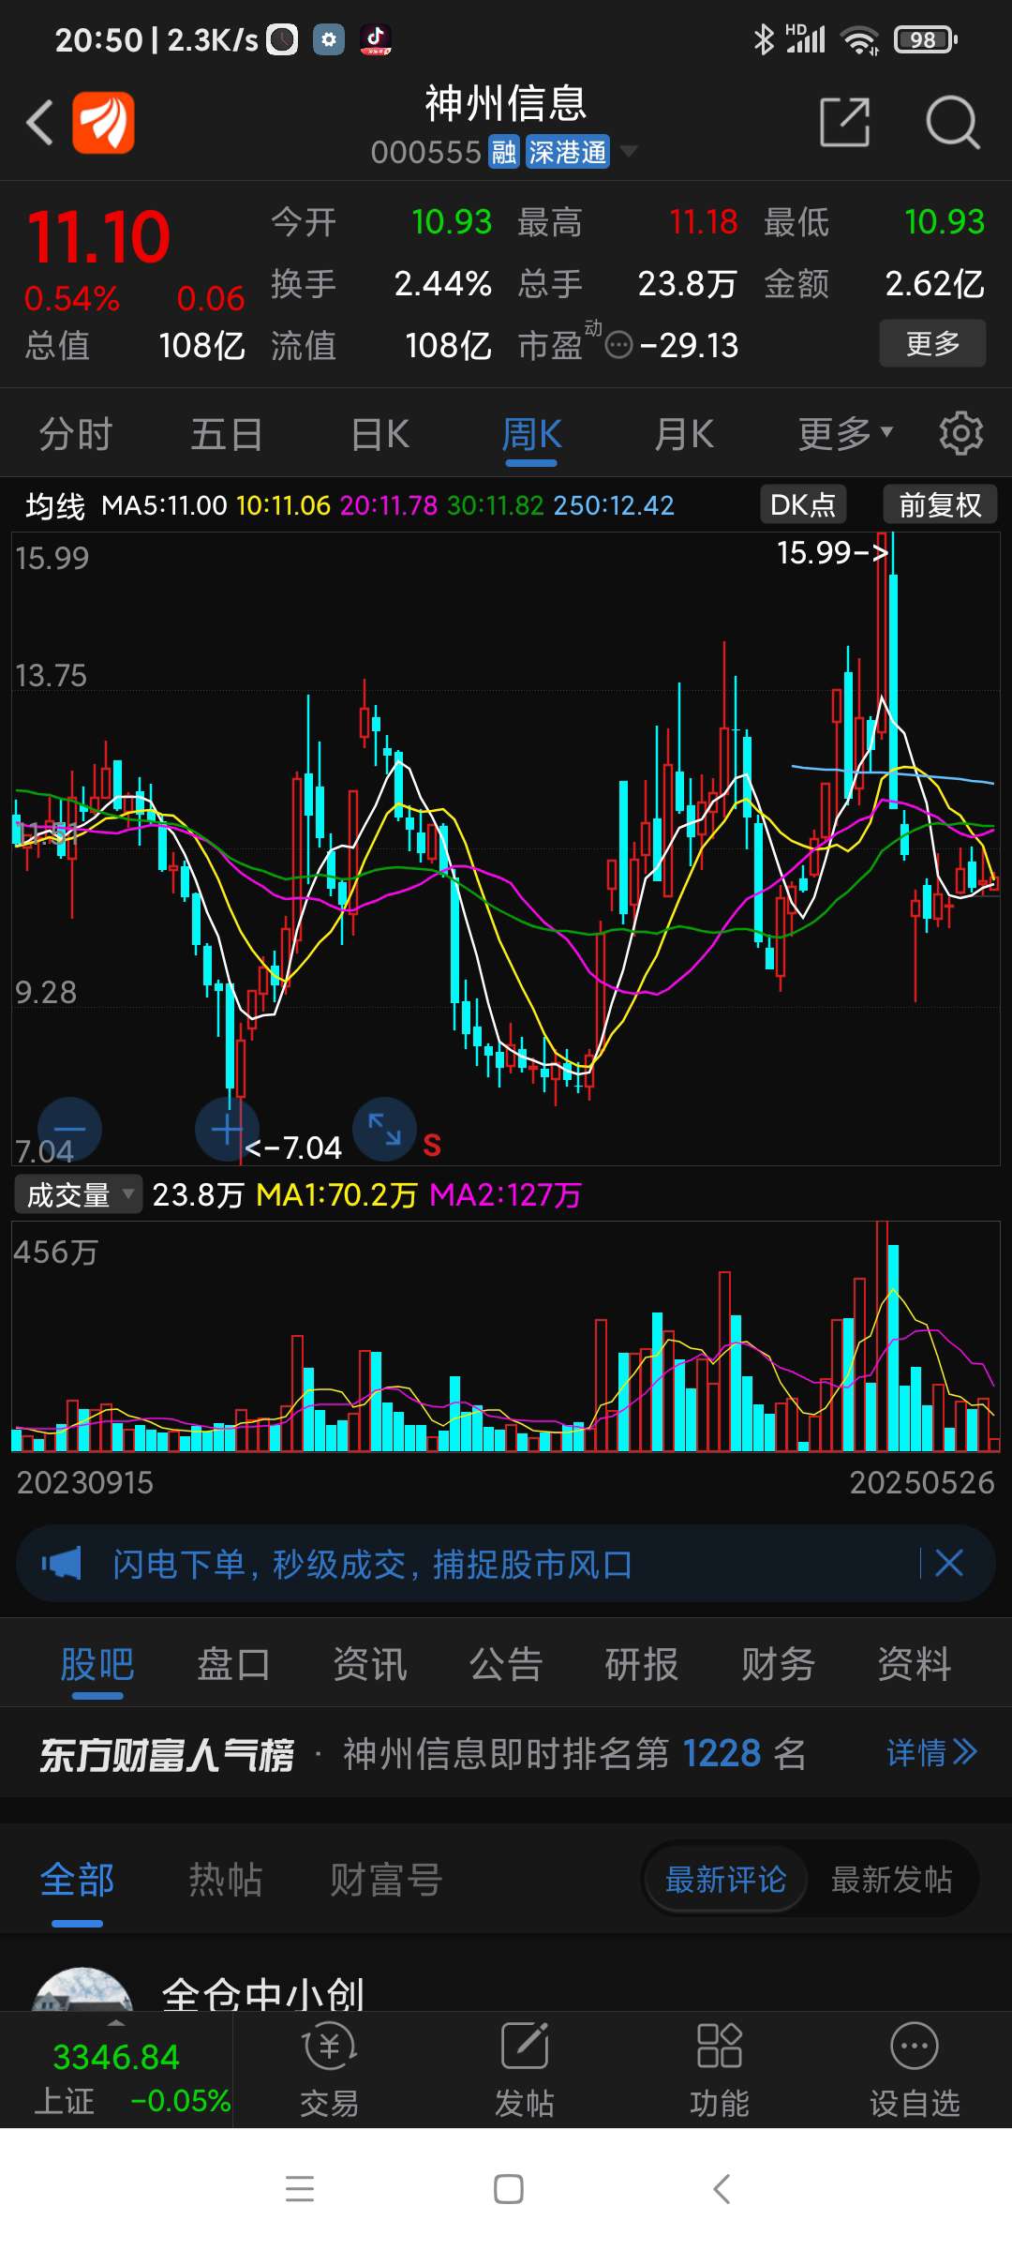Tap the 7.04 low price marker
The image size is (1012, 2250).
point(292,1147)
